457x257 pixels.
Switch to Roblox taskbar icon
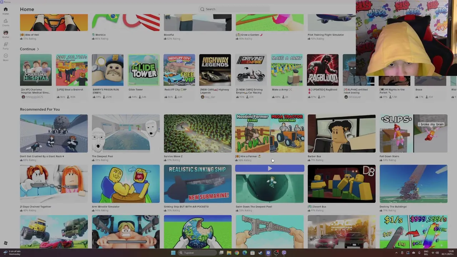point(268,253)
